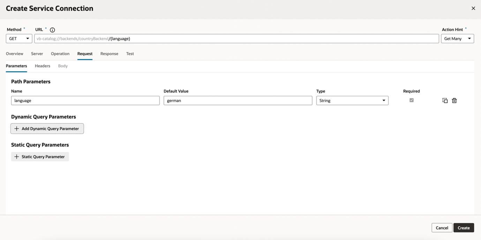Image resolution: width=481 pixels, height=240 pixels.
Task: Open the Operation tab
Action: click(60, 53)
